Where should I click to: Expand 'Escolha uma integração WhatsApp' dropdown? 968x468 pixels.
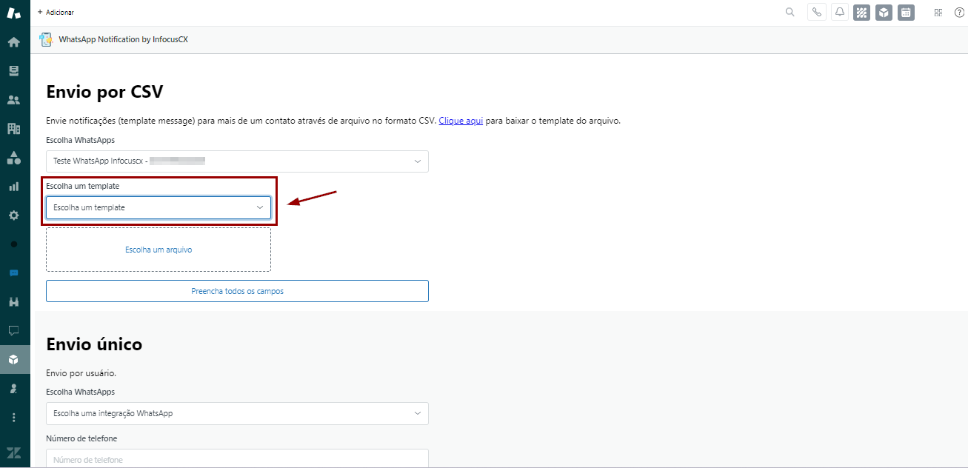coord(237,413)
